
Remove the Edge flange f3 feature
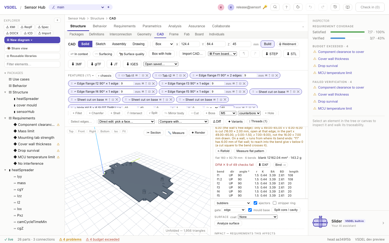pyautogui.click(x=244, y=84)
